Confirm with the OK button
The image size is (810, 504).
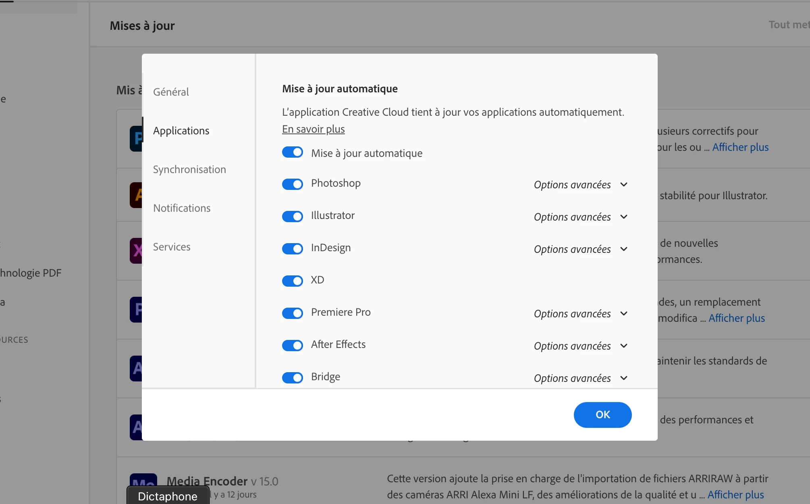[602, 414]
